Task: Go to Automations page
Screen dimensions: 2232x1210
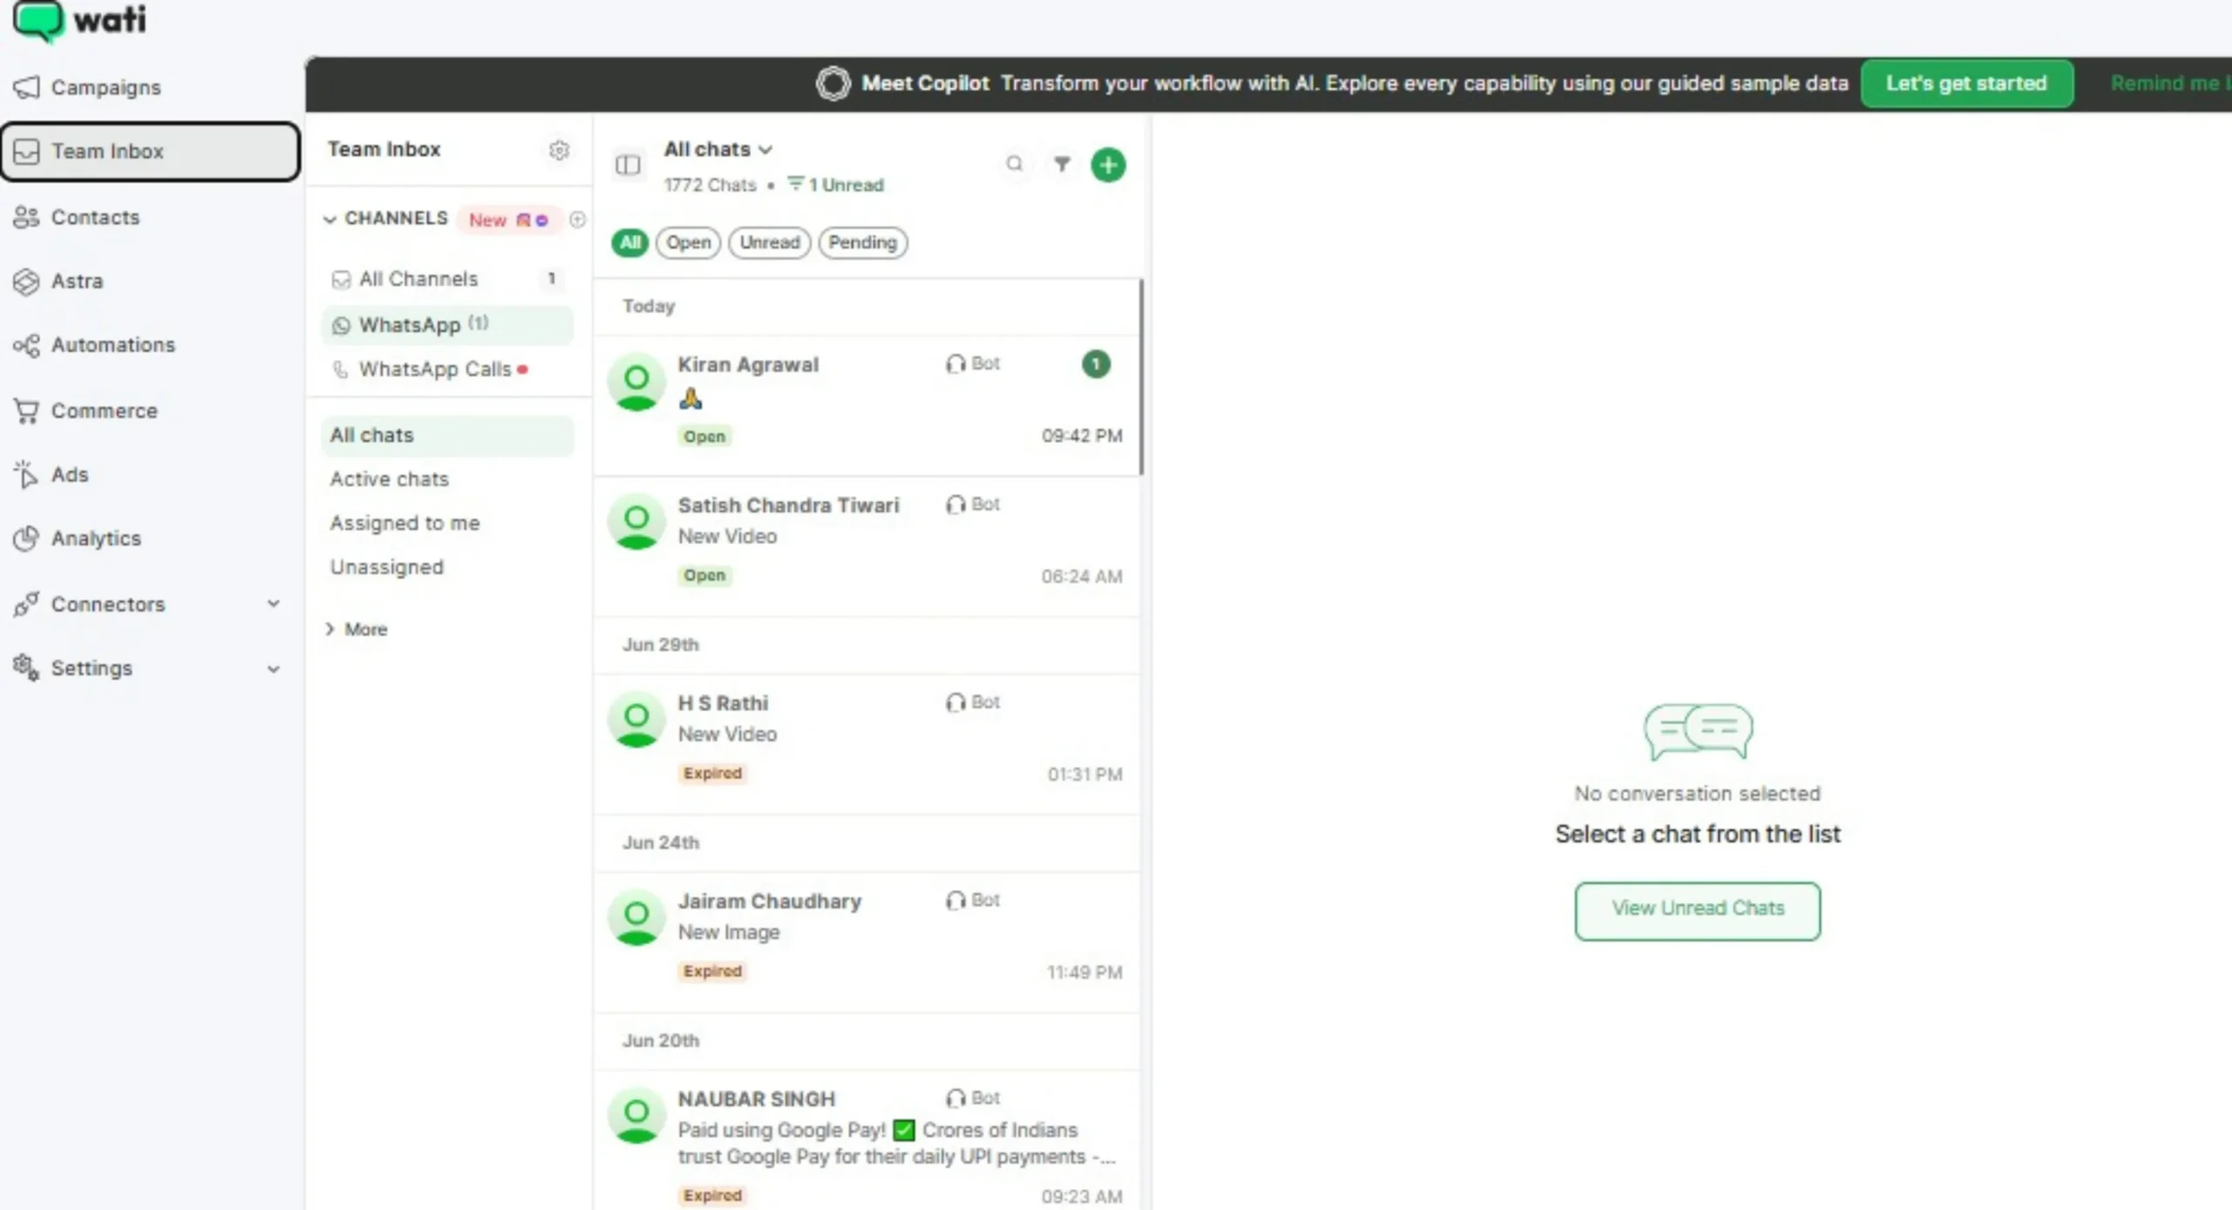Action: pyautogui.click(x=113, y=345)
